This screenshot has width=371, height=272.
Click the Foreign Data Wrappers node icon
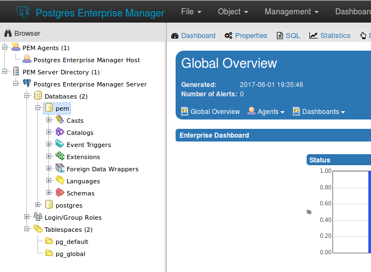60,168
